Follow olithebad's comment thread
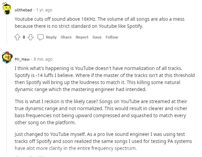Screen dimensions: 202x157 pyautogui.click(x=112, y=37)
